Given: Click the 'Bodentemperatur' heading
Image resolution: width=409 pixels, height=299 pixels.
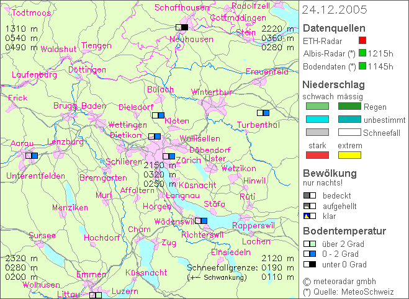Looking at the screenshot, I should coord(344,231).
